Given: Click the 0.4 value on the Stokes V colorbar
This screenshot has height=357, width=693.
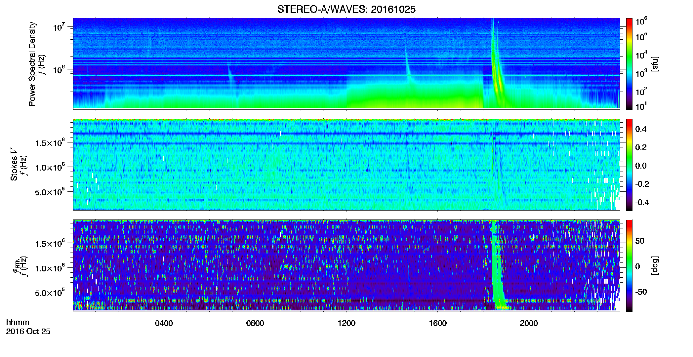Looking at the screenshot, I should point(641,129).
